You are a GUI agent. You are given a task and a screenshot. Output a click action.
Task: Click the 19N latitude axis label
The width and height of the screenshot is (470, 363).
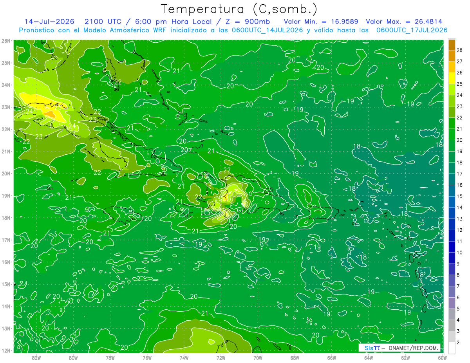click(5, 195)
